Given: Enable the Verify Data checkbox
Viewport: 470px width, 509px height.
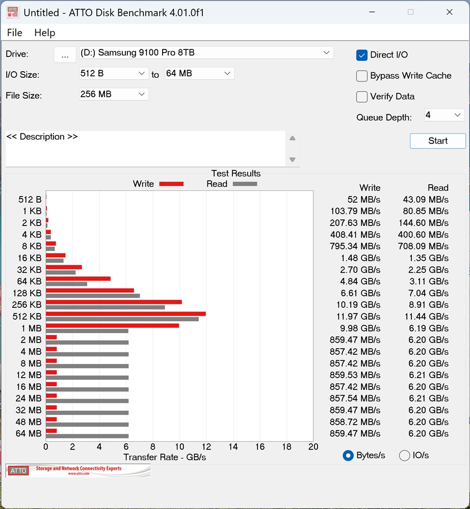Looking at the screenshot, I should point(362,97).
